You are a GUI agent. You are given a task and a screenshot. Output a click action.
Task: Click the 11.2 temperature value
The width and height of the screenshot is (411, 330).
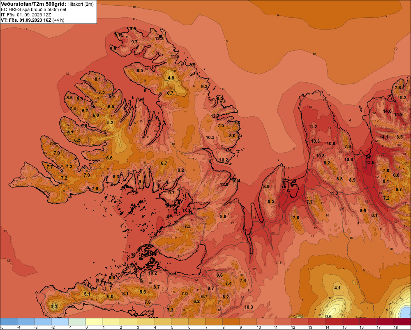click(313, 127)
